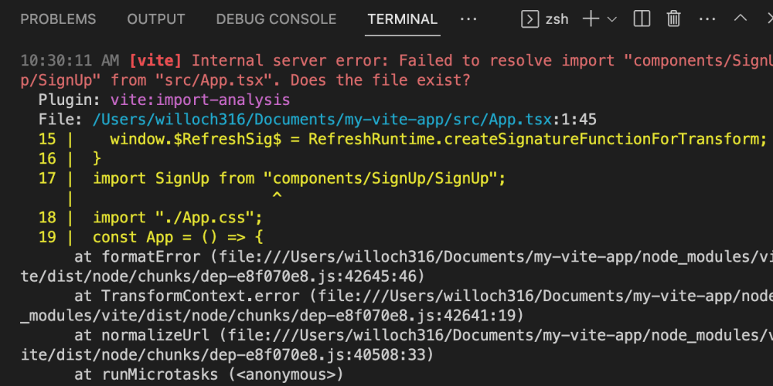The height and width of the screenshot is (386, 773).
Task: Click the runMicrotasks (<anonymous>) line
Action: point(209,374)
